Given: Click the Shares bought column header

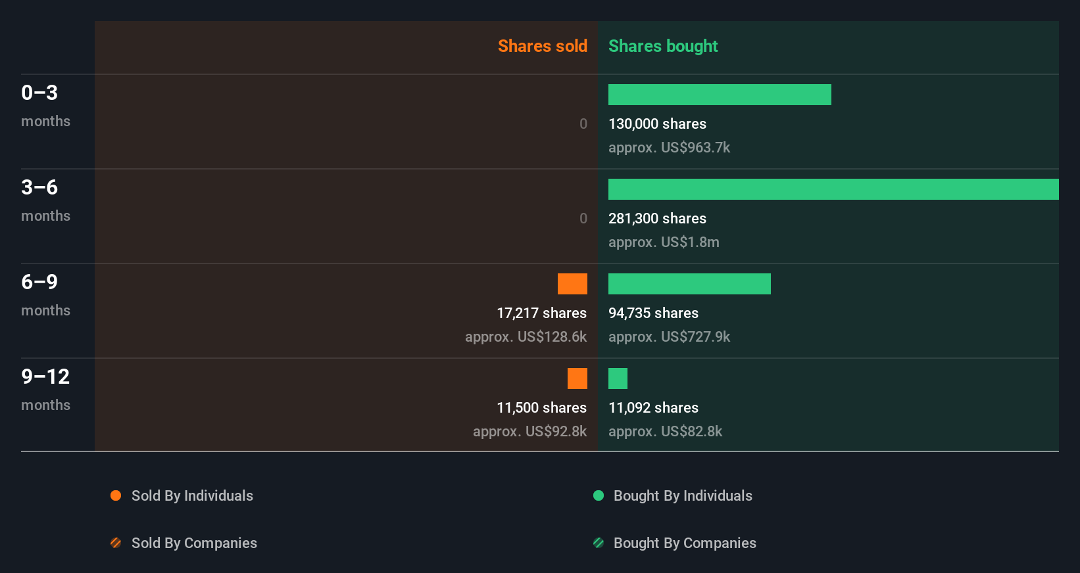Looking at the screenshot, I should click(x=663, y=46).
